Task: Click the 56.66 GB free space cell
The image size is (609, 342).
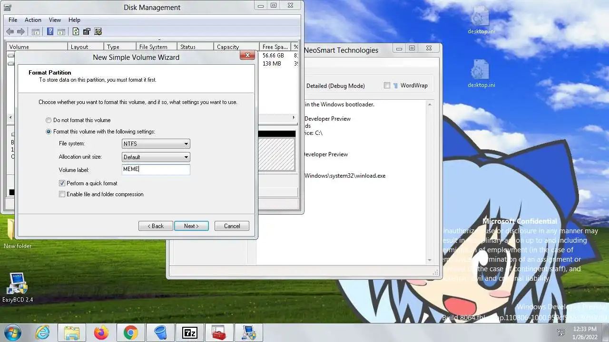Action: click(x=273, y=56)
